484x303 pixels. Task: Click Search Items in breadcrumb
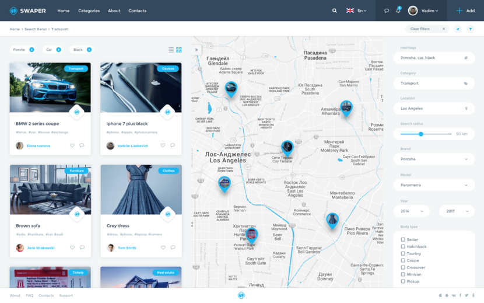36,29
